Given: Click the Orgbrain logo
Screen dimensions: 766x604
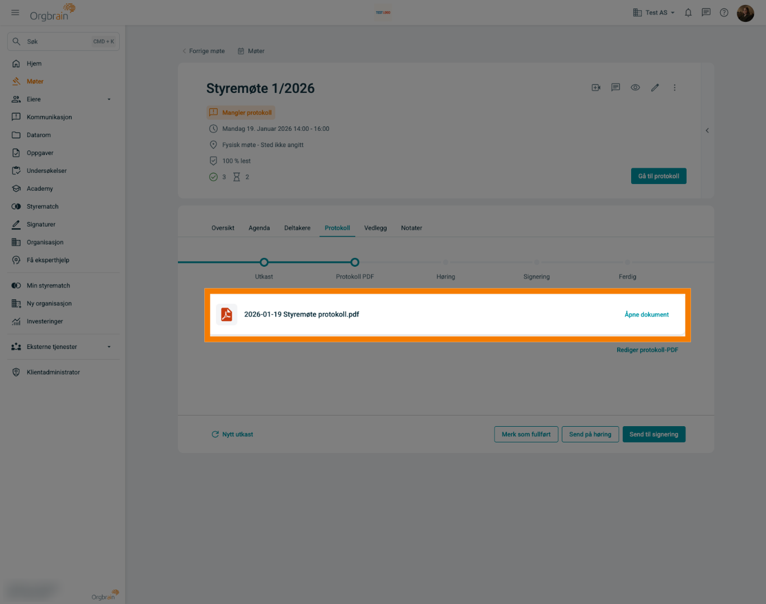Looking at the screenshot, I should (53, 12).
